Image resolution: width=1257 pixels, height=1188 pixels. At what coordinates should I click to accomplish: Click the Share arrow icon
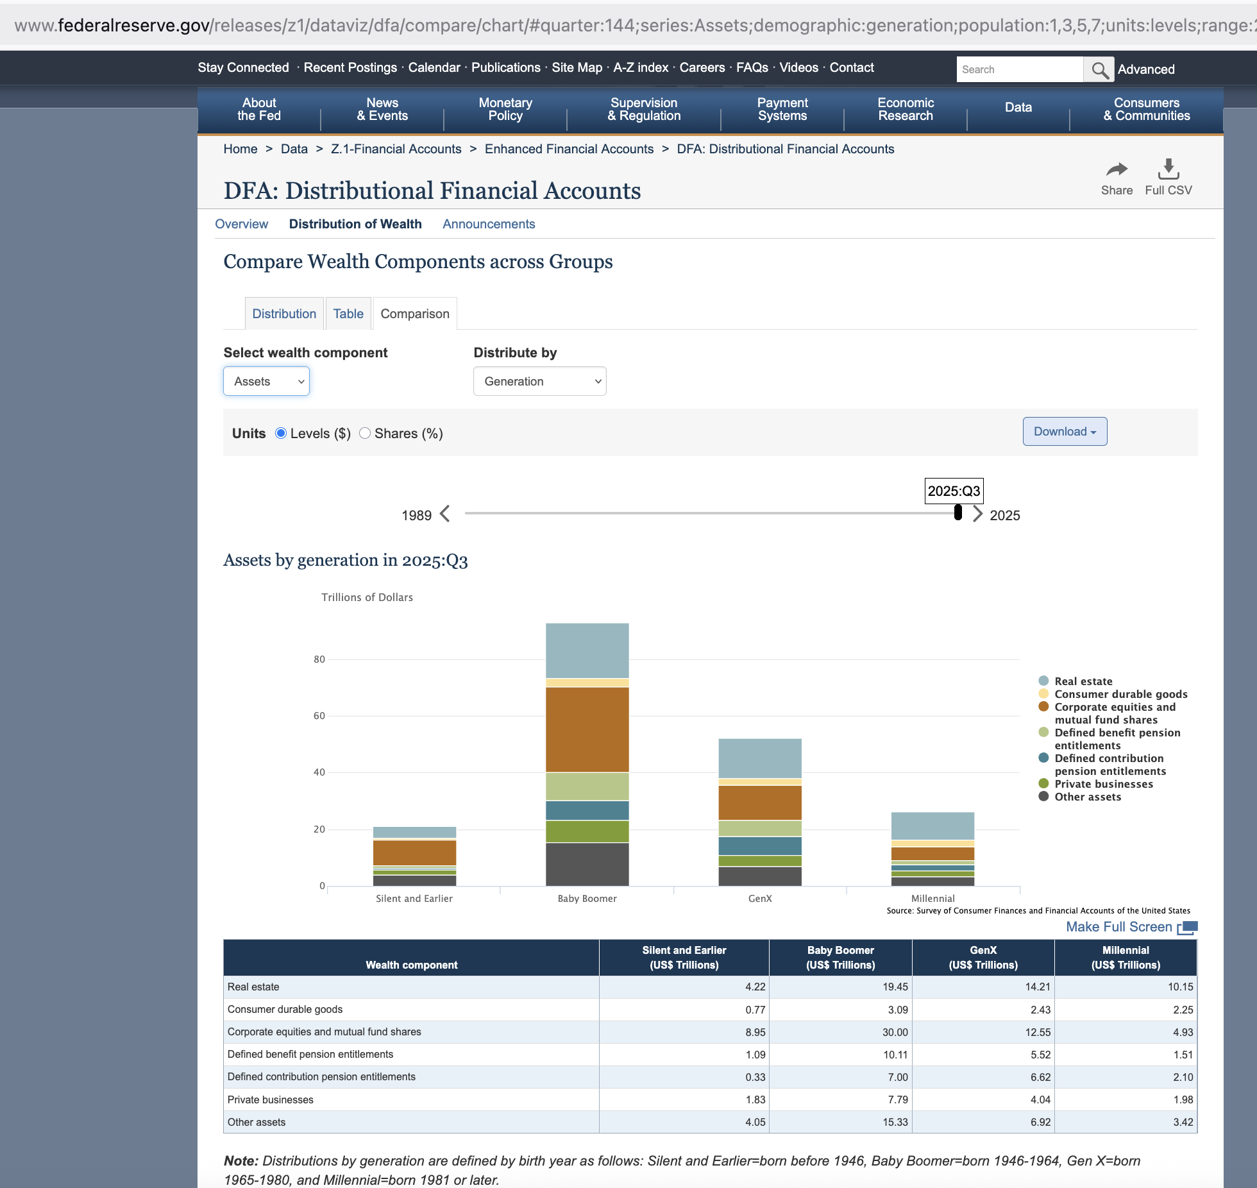click(x=1117, y=169)
